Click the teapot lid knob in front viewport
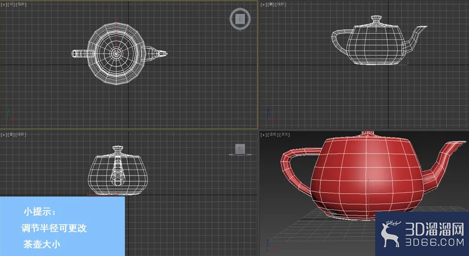Image resolution: width=469 pixels, height=256 pixels. (376, 19)
